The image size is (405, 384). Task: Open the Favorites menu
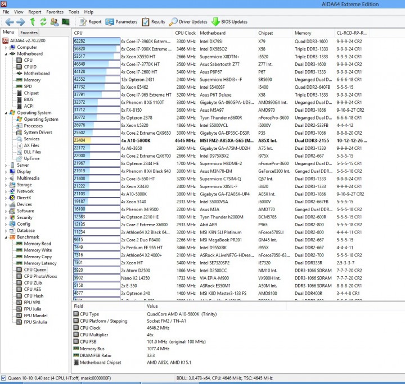[55, 12]
